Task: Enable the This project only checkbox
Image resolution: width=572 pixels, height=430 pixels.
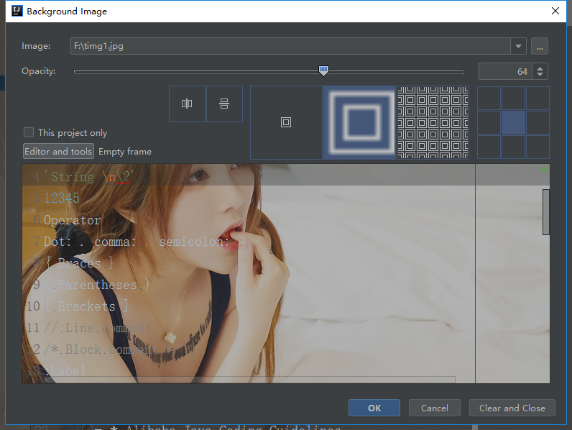Action: 29,132
